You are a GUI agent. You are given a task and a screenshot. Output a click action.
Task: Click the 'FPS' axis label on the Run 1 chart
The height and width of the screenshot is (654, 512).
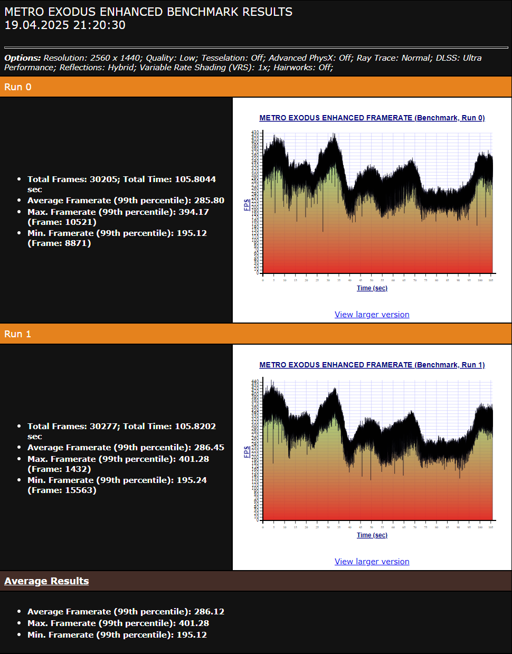246,452
